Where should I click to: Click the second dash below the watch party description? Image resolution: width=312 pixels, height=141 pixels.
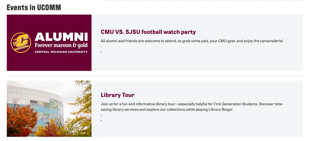click(x=101, y=52)
